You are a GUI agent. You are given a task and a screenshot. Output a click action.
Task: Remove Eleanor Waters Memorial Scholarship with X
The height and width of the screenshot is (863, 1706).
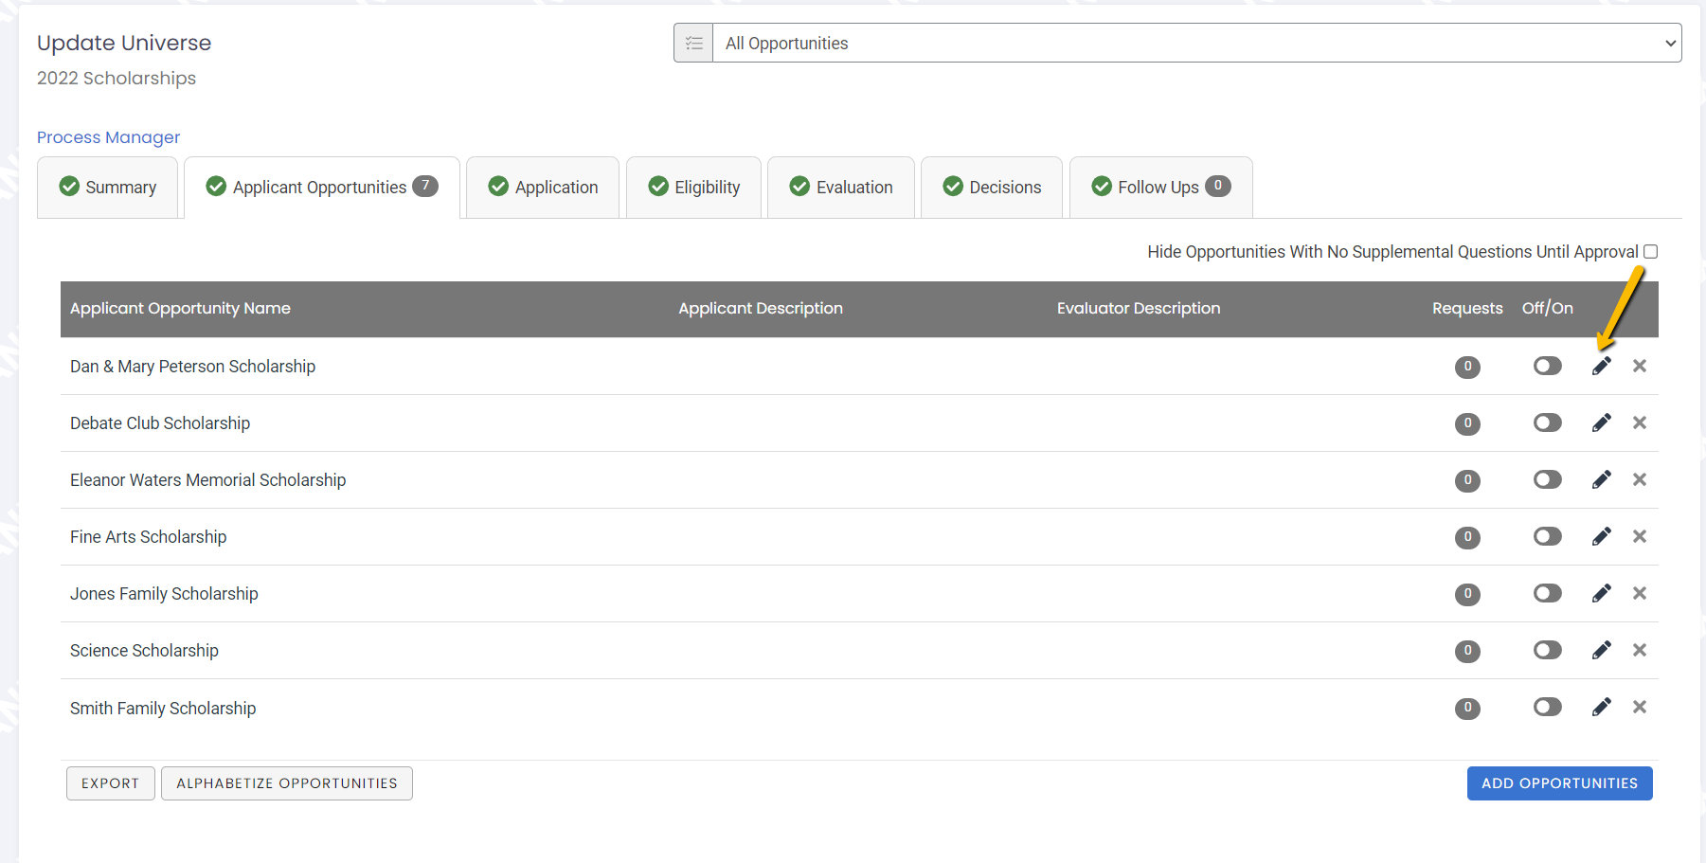(1640, 479)
